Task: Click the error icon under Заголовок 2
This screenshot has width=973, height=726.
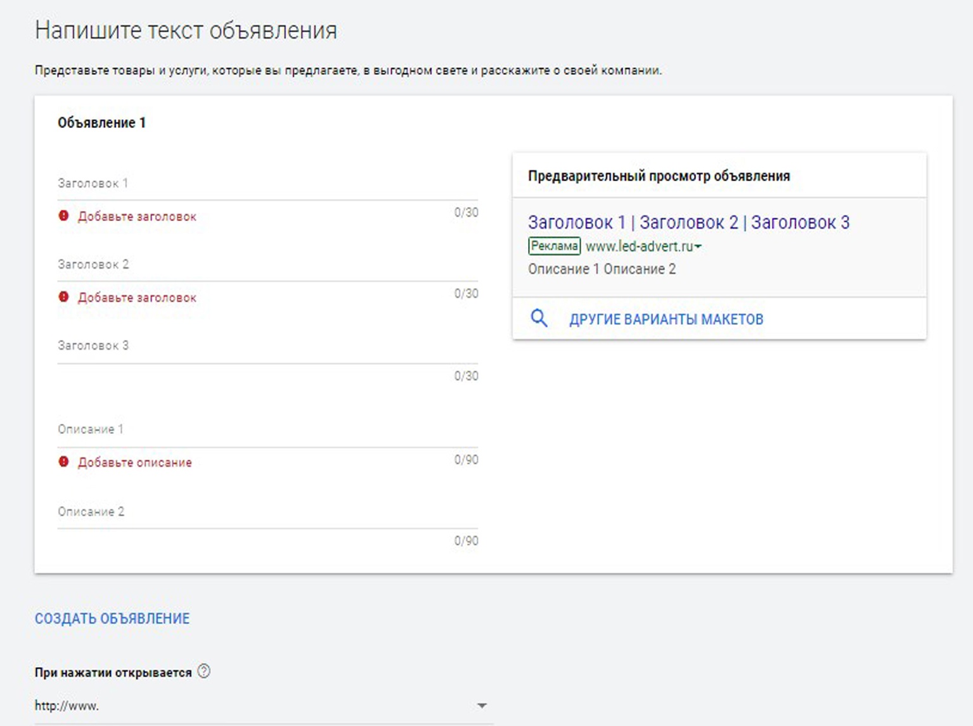Action: click(x=63, y=297)
